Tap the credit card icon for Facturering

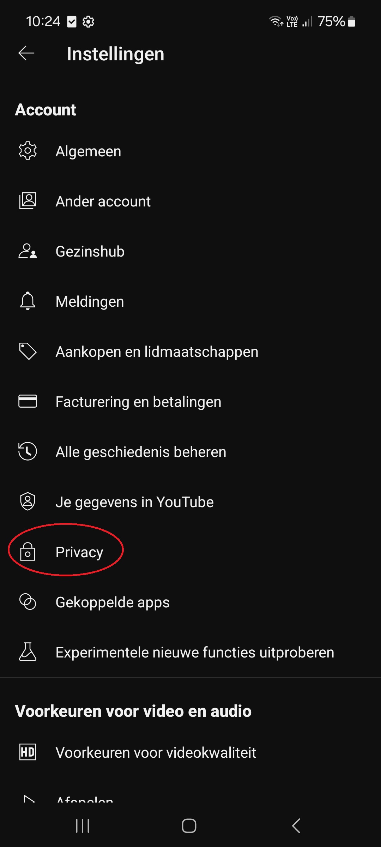coord(28,402)
